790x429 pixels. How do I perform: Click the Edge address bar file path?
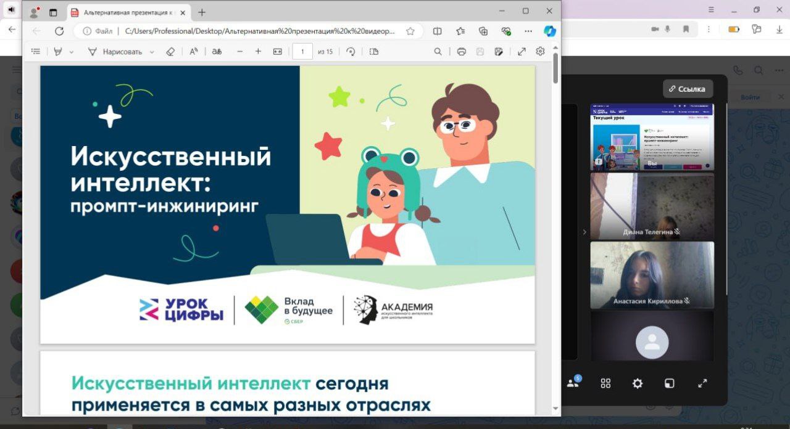260,31
